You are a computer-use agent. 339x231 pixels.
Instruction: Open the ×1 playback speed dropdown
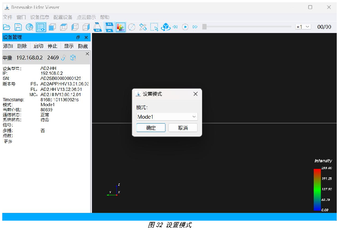303,27
